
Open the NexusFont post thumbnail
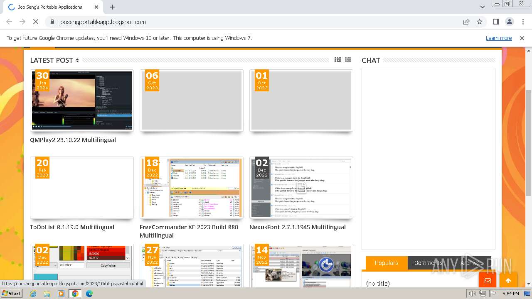(x=301, y=188)
